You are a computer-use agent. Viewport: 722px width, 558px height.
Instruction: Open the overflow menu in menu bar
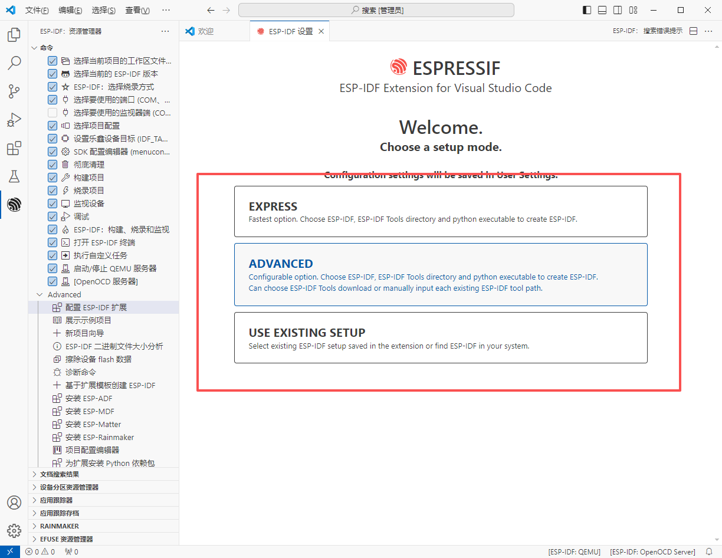click(166, 10)
